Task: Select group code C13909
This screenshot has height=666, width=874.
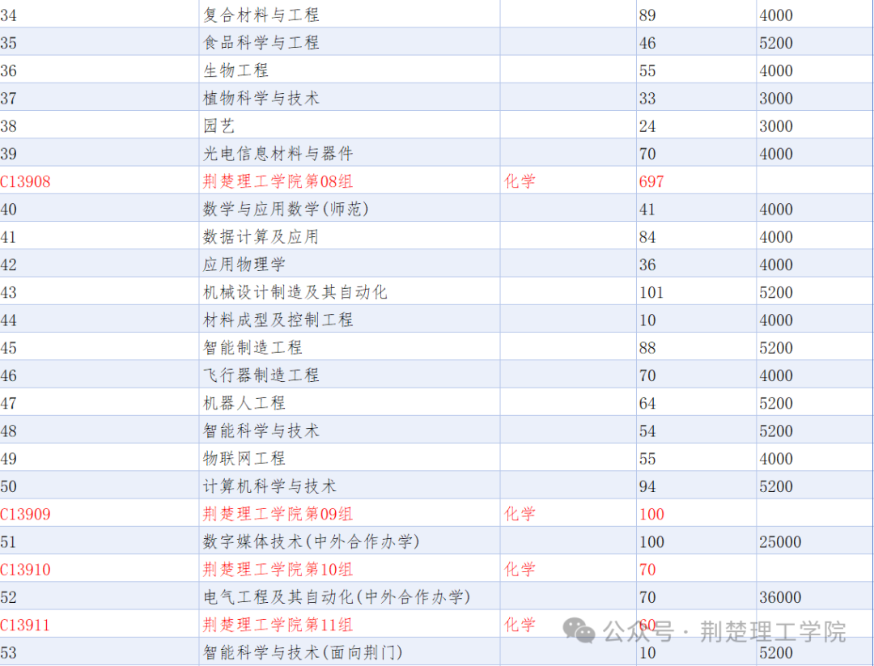Action: 25,514
